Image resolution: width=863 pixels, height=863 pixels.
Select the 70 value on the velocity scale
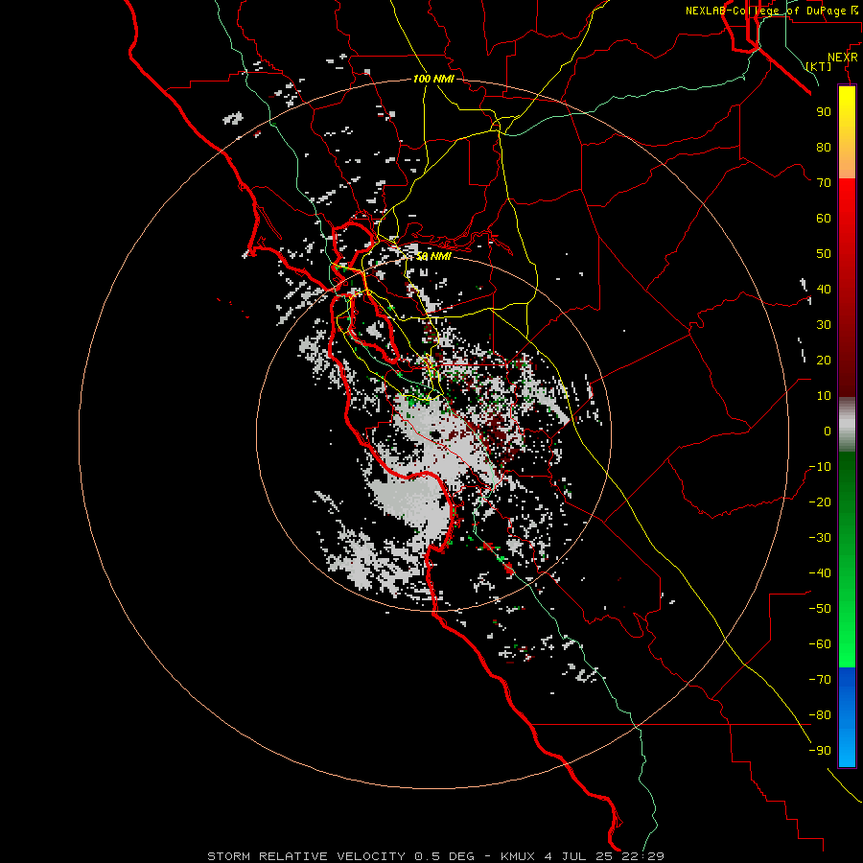tap(824, 183)
